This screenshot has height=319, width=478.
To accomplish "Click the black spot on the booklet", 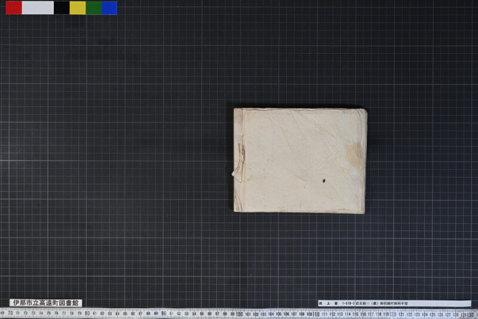I will [x=323, y=181].
